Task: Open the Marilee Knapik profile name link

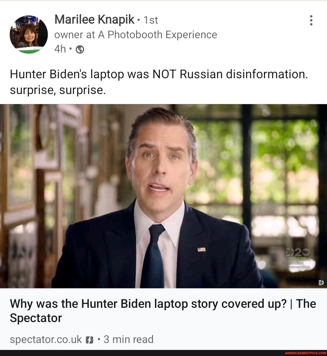Action: (x=94, y=19)
